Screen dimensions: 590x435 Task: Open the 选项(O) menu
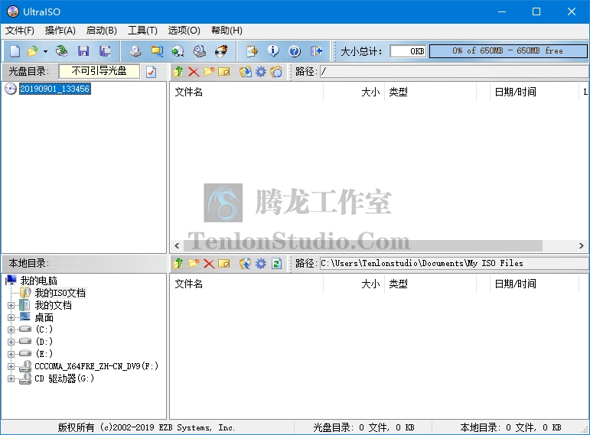pyautogui.click(x=184, y=31)
